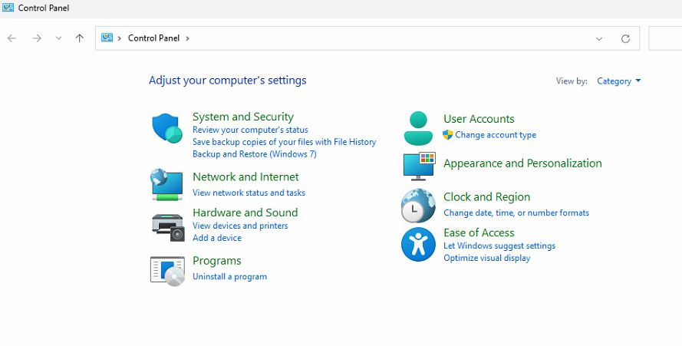
Task: Open the recent locations dropdown arrow
Action: [59, 38]
